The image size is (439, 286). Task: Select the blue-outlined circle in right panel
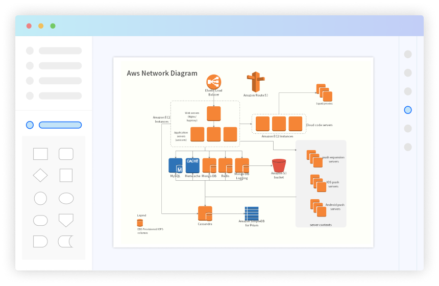point(408,110)
